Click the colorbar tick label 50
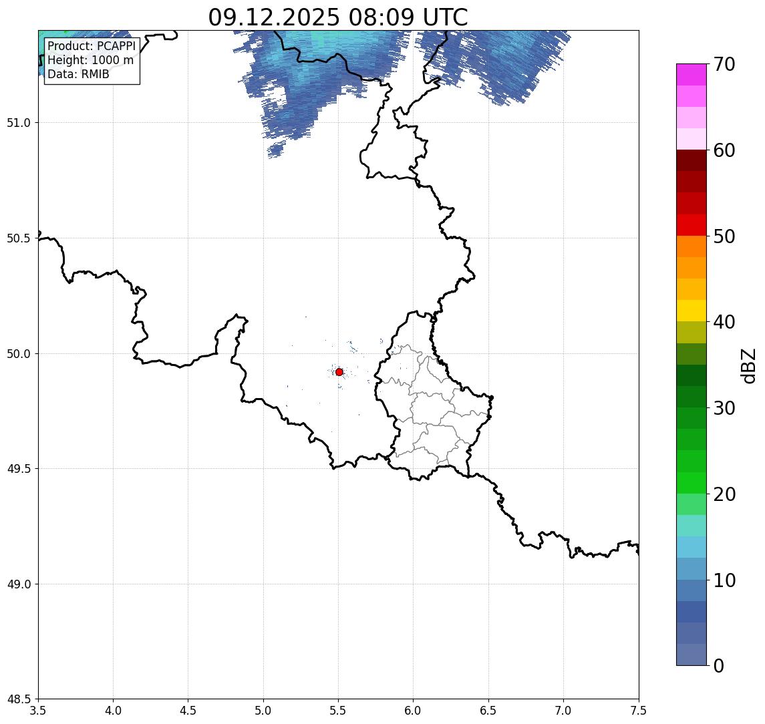The width and height of the screenshot is (765, 724). pos(724,236)
